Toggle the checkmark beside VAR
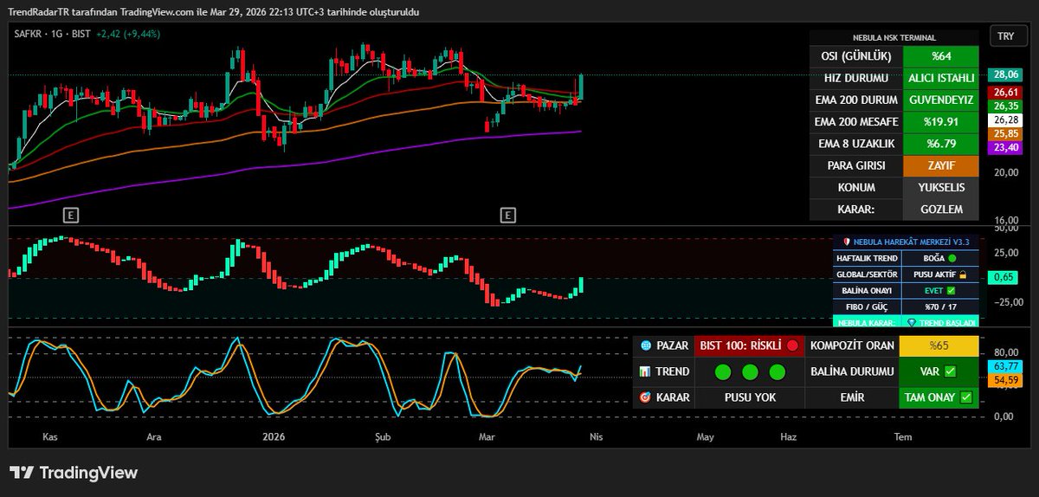 click(x=951, y=371)
